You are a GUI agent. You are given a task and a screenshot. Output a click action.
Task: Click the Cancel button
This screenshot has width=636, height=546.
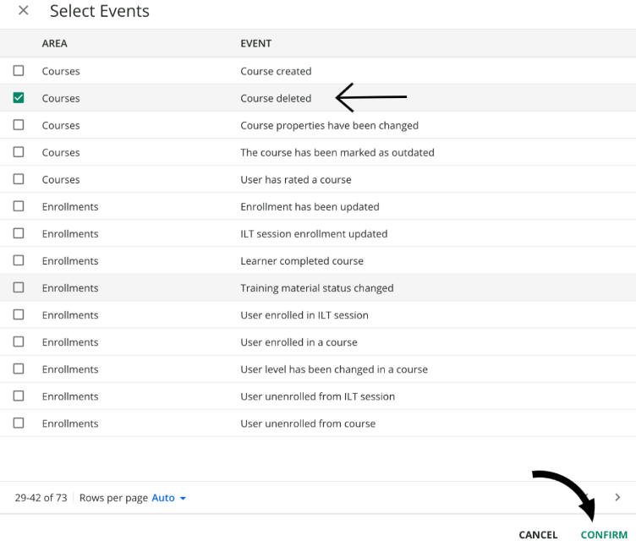point(538,535)
